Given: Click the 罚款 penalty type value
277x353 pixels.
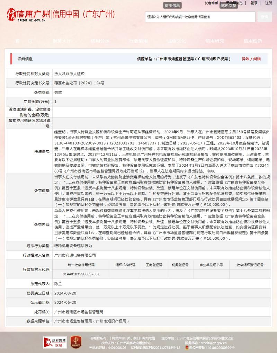Looking at the screenshot, I should point(58,92).
